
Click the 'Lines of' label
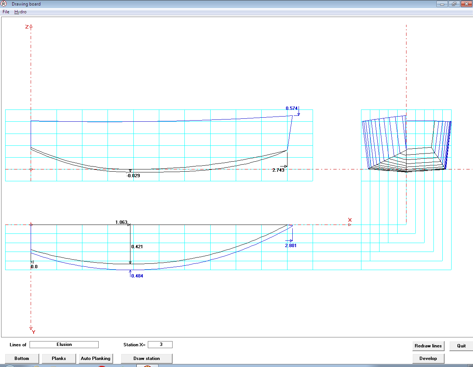[x=18, y=345]
